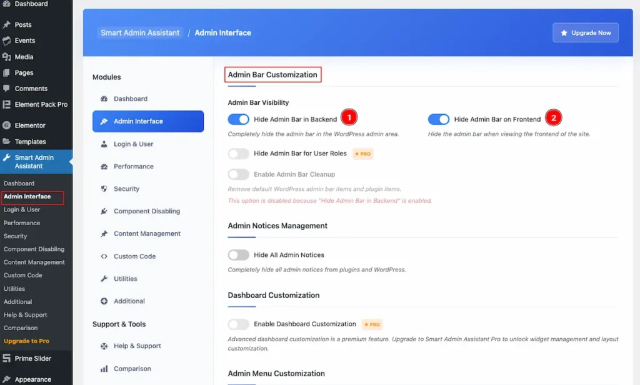Click the Media icon in sidebar
The height and width of the screenshot is (385, 640).
coord(6,57)
